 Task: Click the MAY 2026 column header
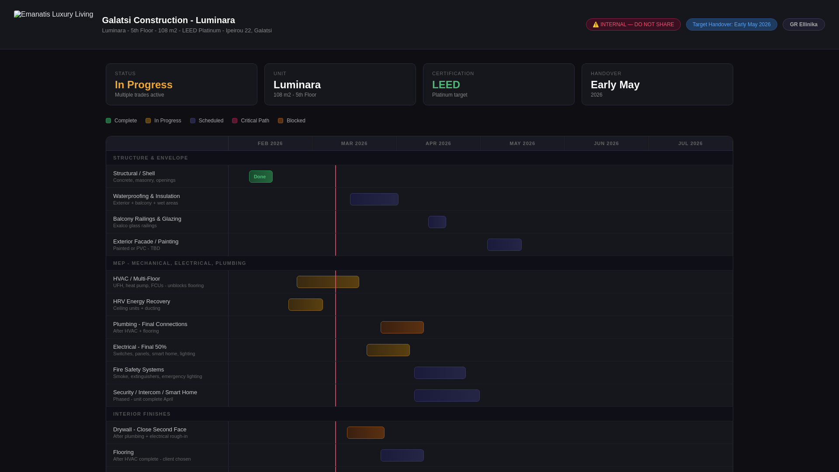(x=522, y=143)
